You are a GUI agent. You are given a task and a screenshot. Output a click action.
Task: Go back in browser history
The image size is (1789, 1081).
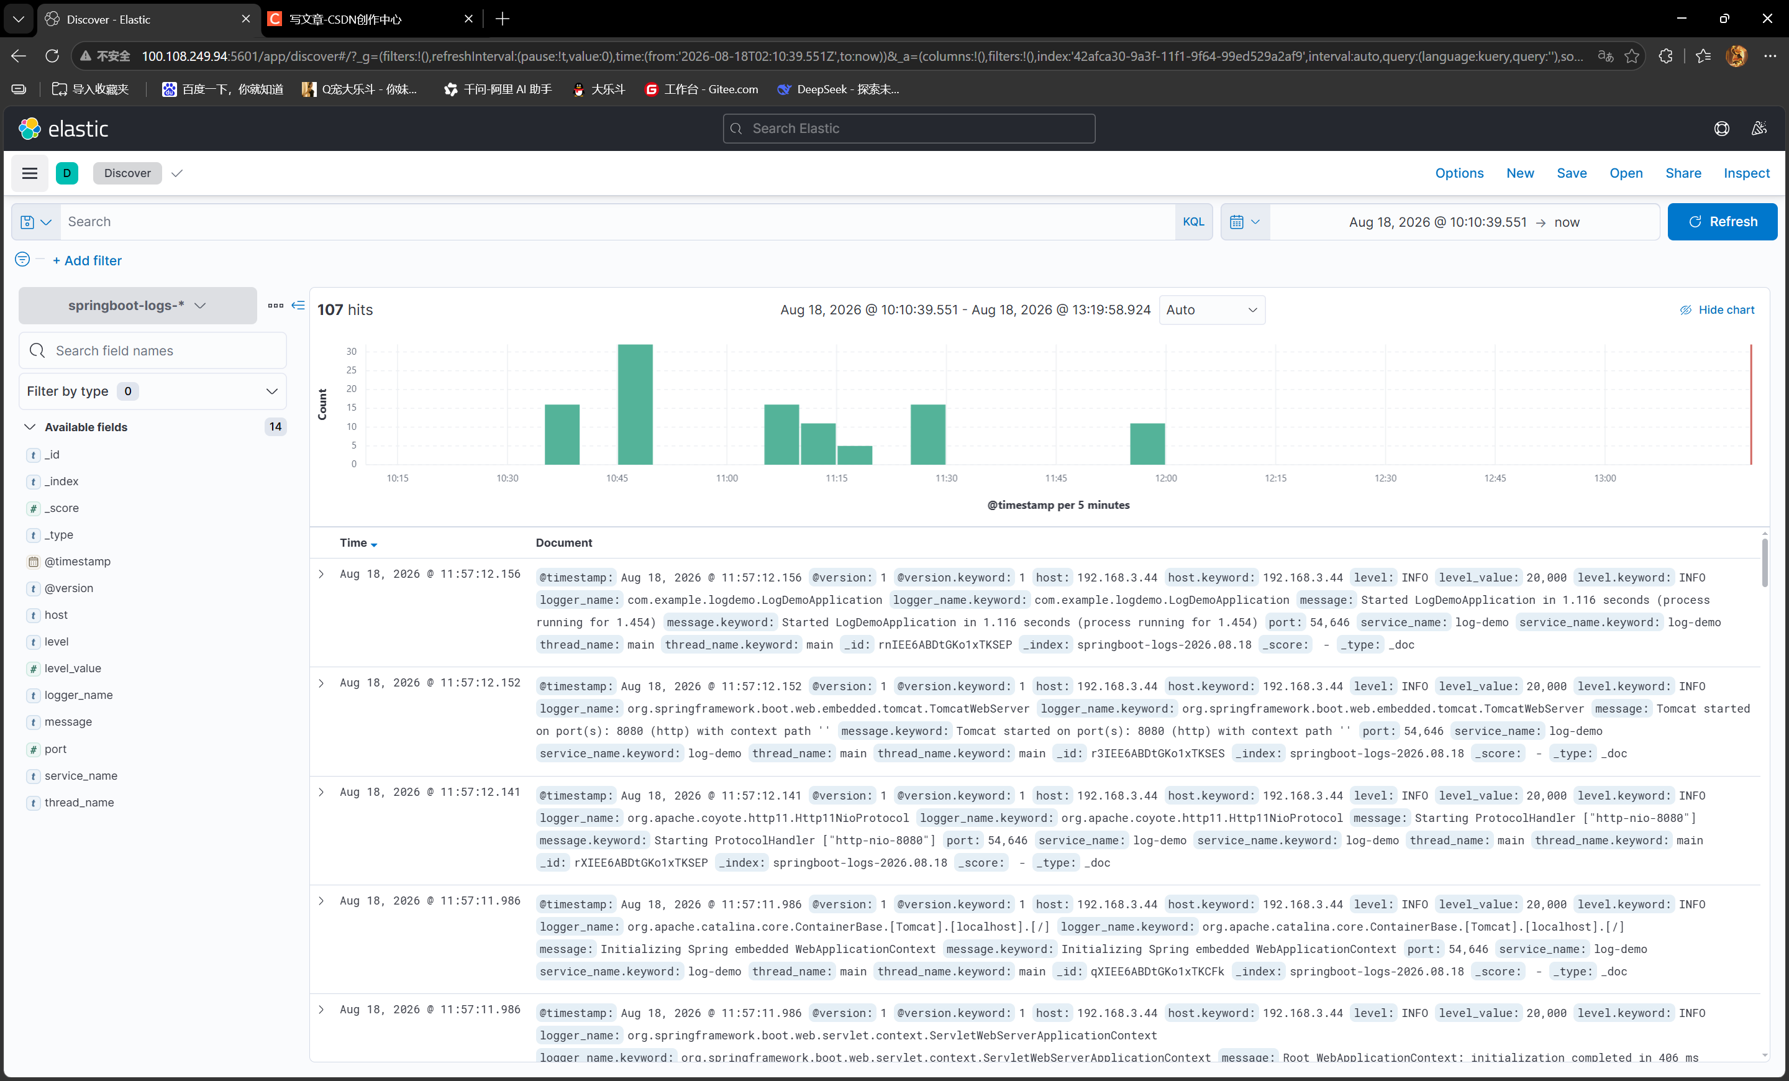[19, 56]
